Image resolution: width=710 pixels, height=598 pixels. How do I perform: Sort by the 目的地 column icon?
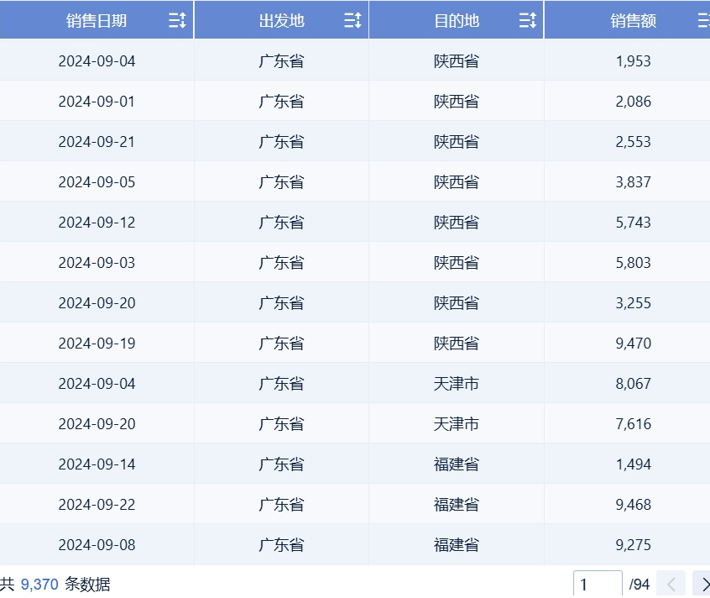coord(528,20)
